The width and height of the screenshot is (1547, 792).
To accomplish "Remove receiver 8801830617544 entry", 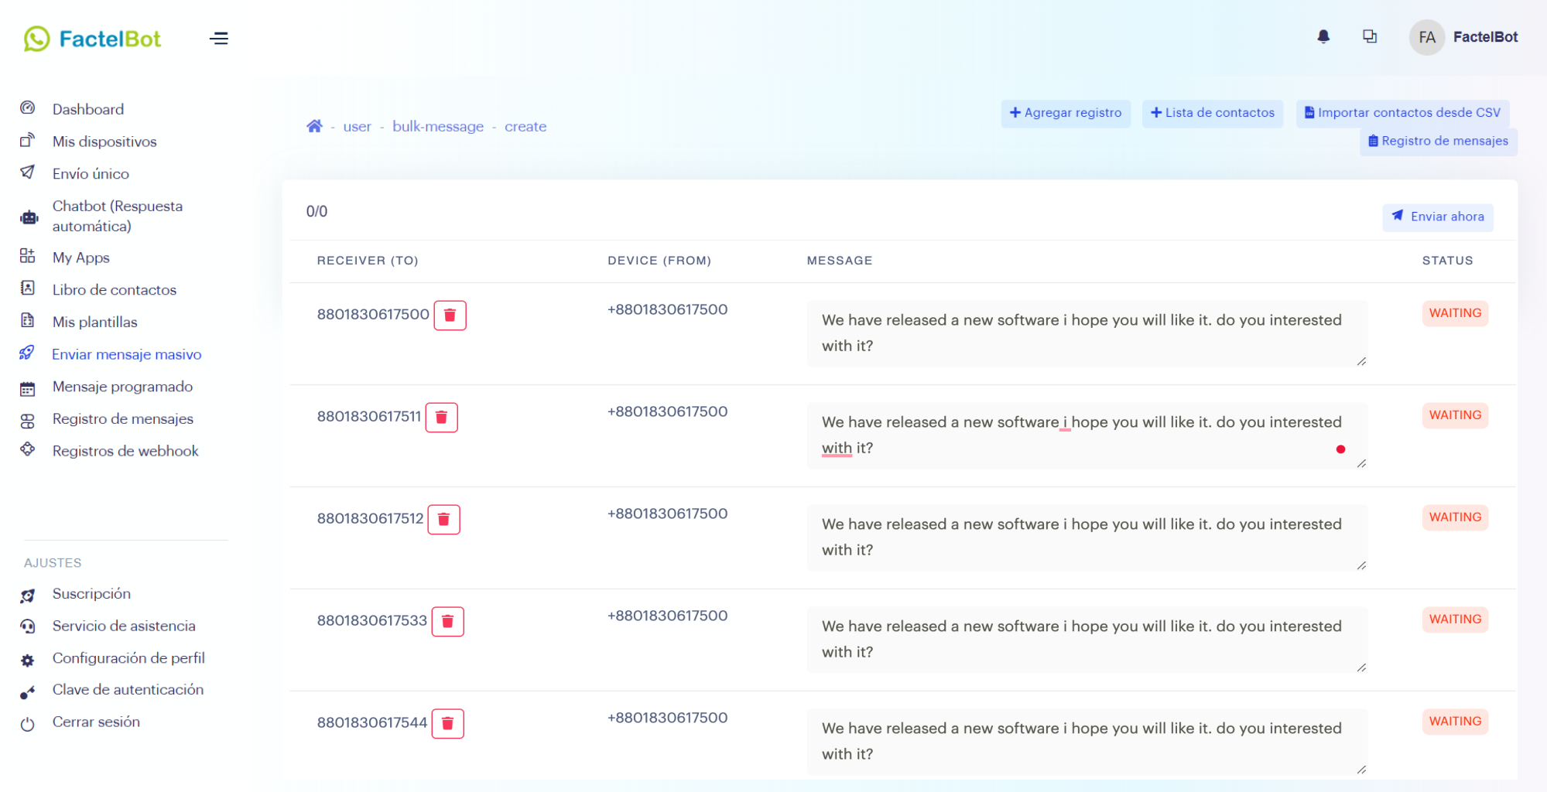I will (x=447, y=723).
